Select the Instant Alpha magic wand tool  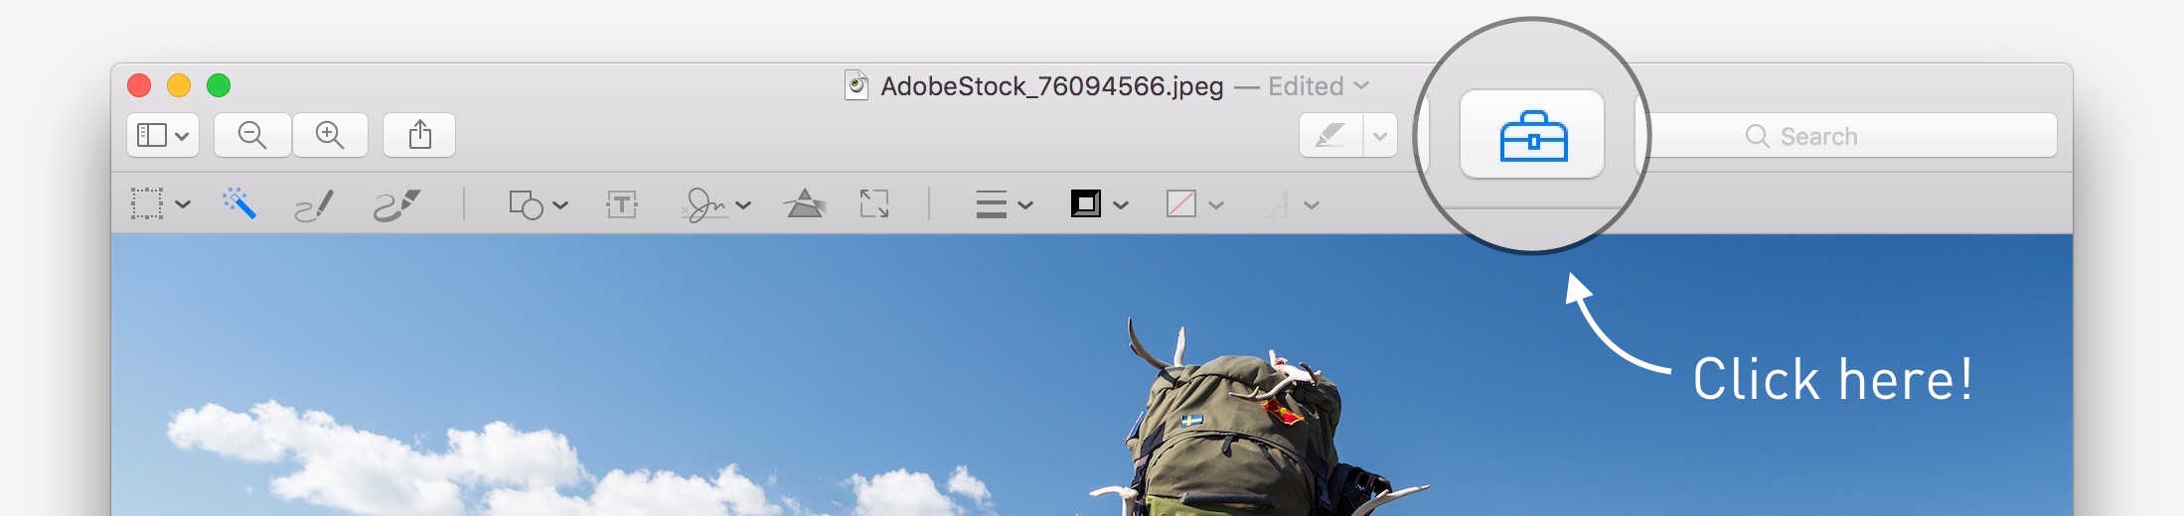click(x=238, y=204)
